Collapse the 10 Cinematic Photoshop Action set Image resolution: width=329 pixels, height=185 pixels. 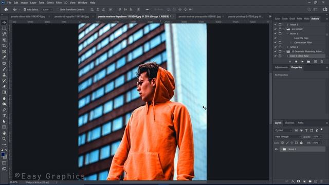tap(284, 51)
